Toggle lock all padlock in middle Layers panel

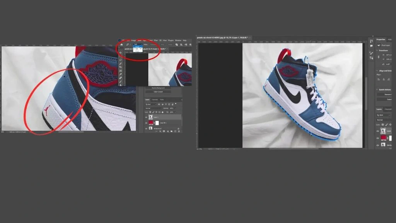point(162,112)
